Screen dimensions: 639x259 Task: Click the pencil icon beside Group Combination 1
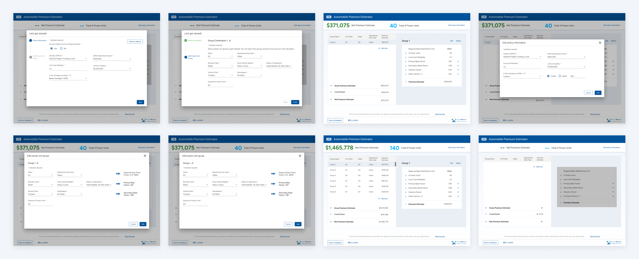[230, 41]
